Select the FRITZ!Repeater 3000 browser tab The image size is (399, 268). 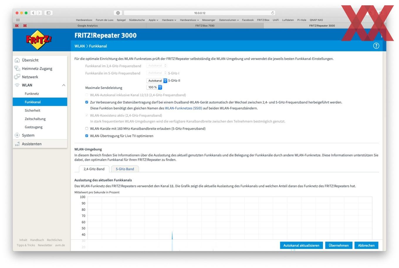322,26
